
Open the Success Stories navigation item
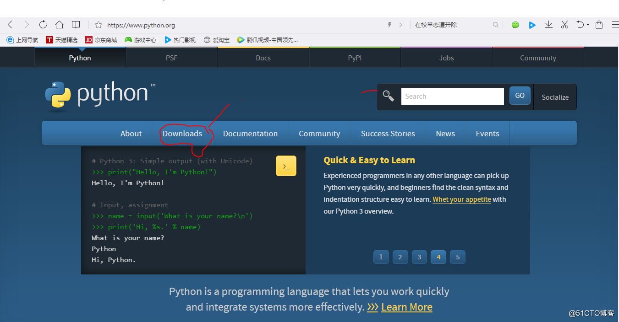click(x=388, y=134)
